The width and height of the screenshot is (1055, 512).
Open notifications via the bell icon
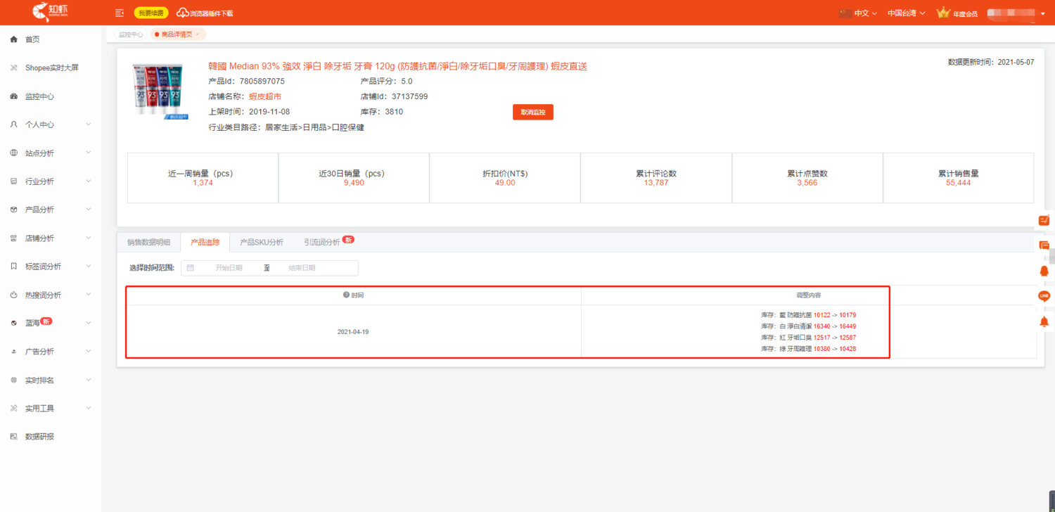click(x=1044, y=270)
